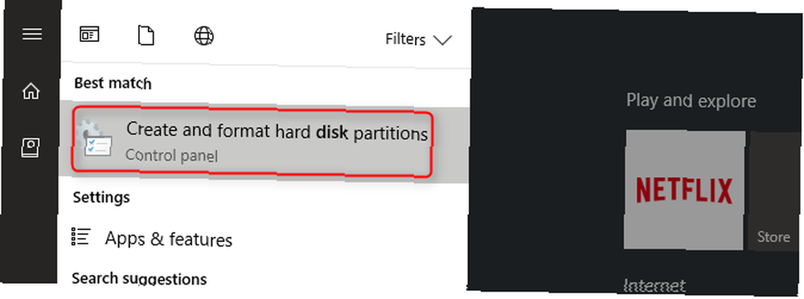The width and height of the screenshot is (804, 299).
Task: Select the Settings section header
Action: [x=101, y=197]
